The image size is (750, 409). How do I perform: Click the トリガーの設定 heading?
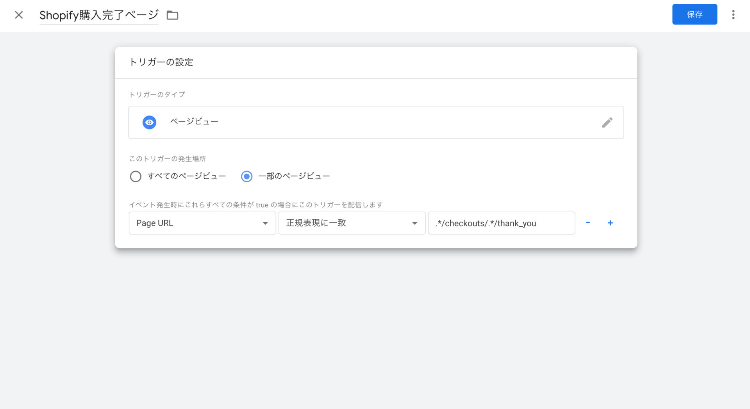click(x=161, y=62)
